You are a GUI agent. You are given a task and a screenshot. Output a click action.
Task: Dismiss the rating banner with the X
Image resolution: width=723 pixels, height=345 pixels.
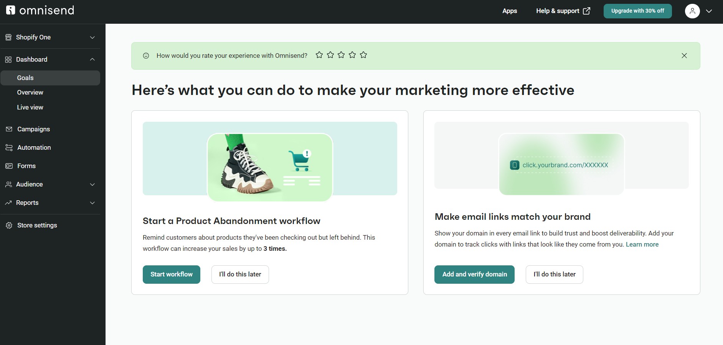tap(684, 56)
